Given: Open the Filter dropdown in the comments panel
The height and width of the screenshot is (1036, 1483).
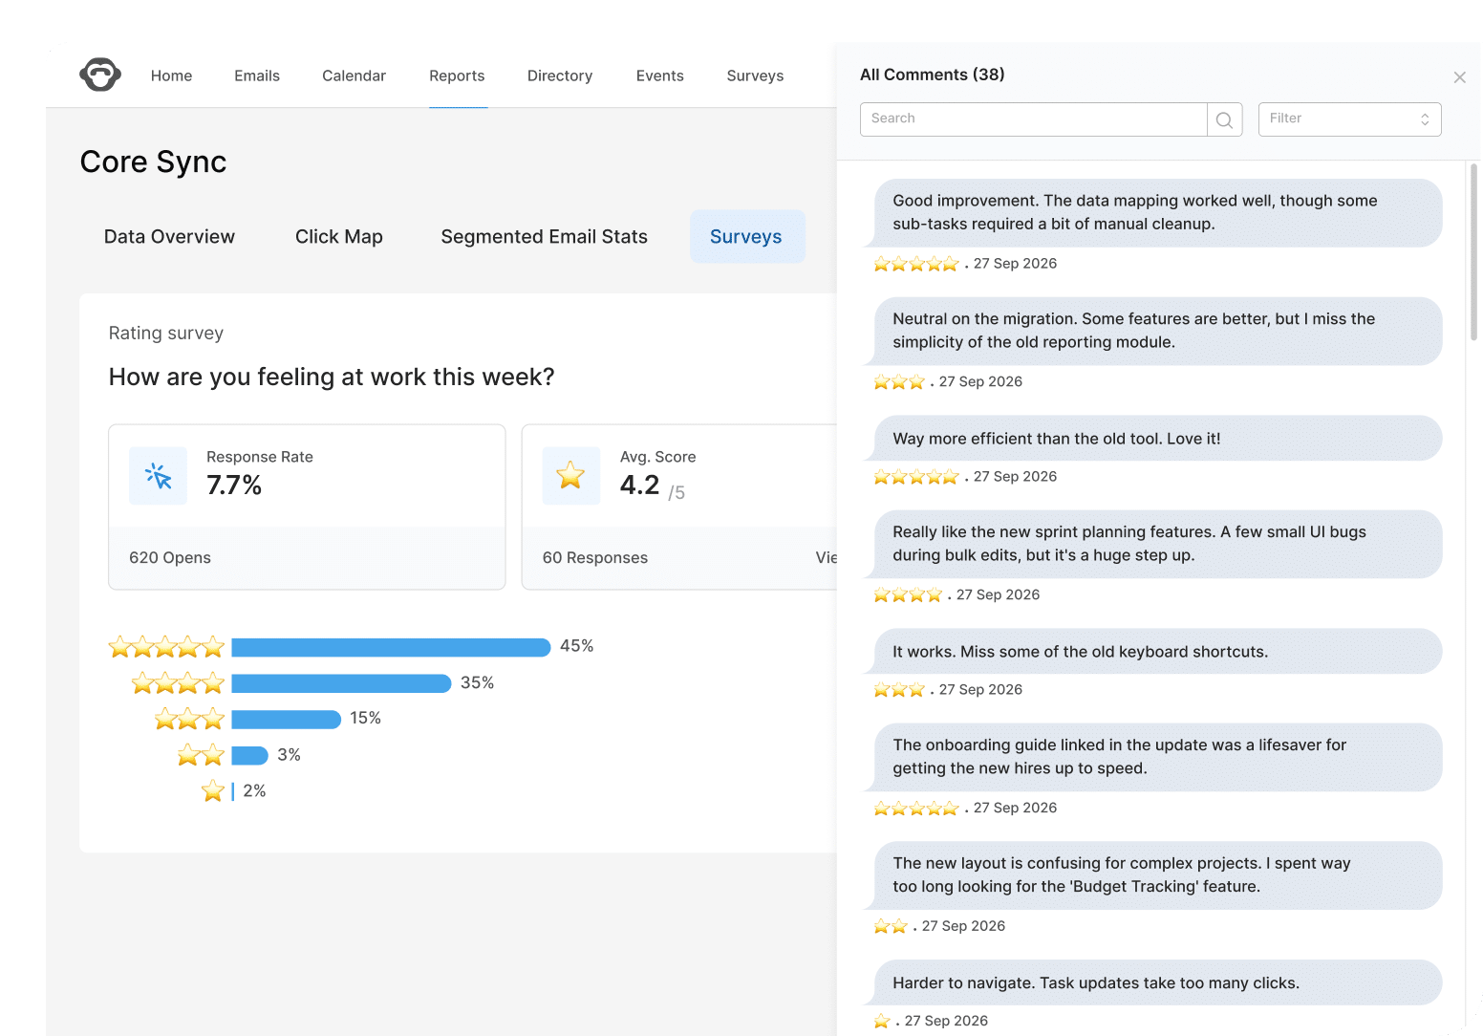Looking at the screenshot, I should (1349, 119).
